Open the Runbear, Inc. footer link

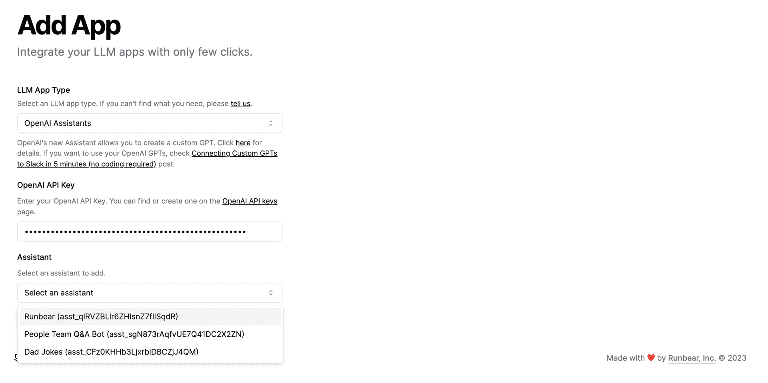tap(692, 358)
